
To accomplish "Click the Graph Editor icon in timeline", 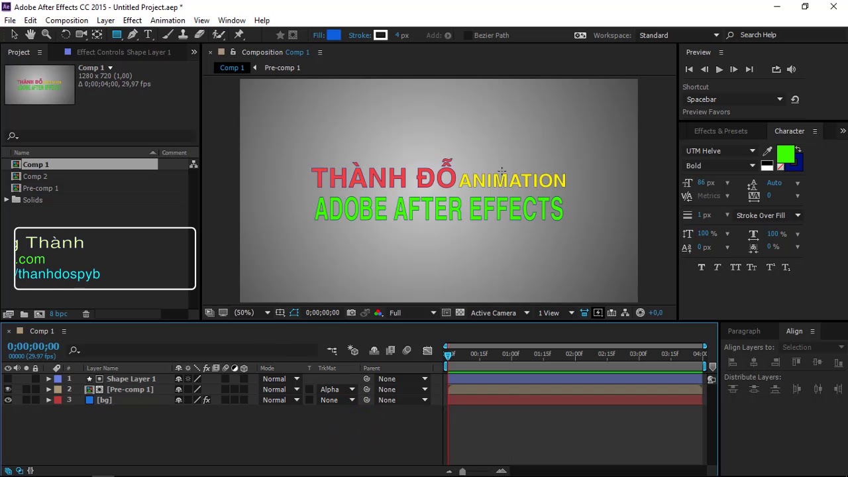I will click(x=427, y=350).
